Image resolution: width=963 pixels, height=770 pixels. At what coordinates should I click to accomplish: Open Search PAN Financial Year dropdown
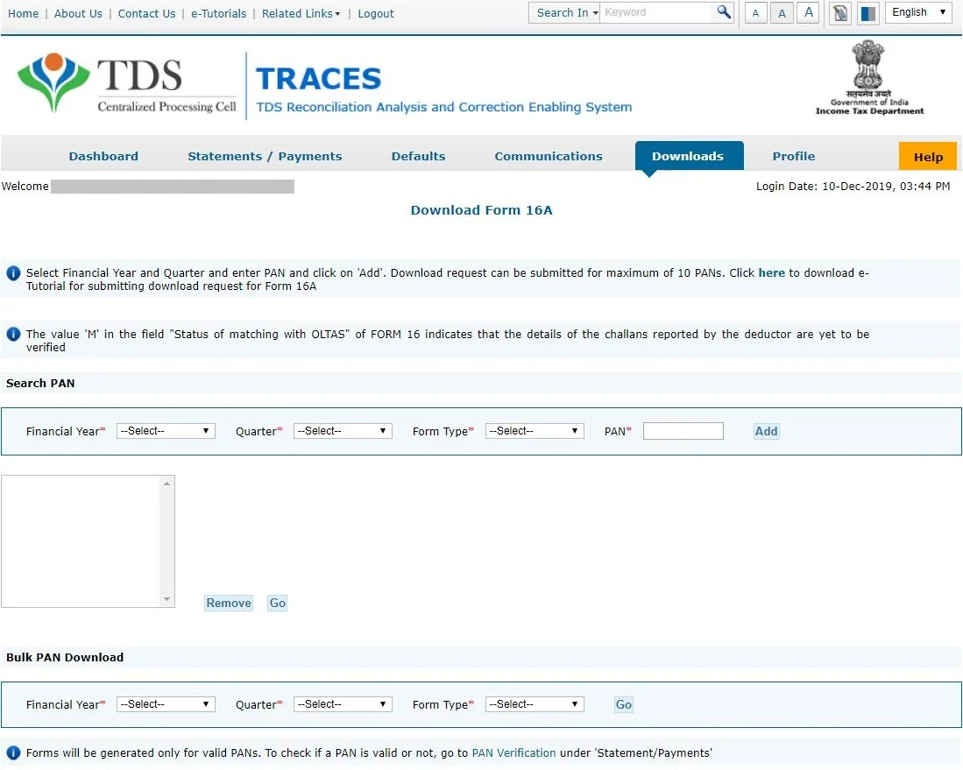coord(166,431)
